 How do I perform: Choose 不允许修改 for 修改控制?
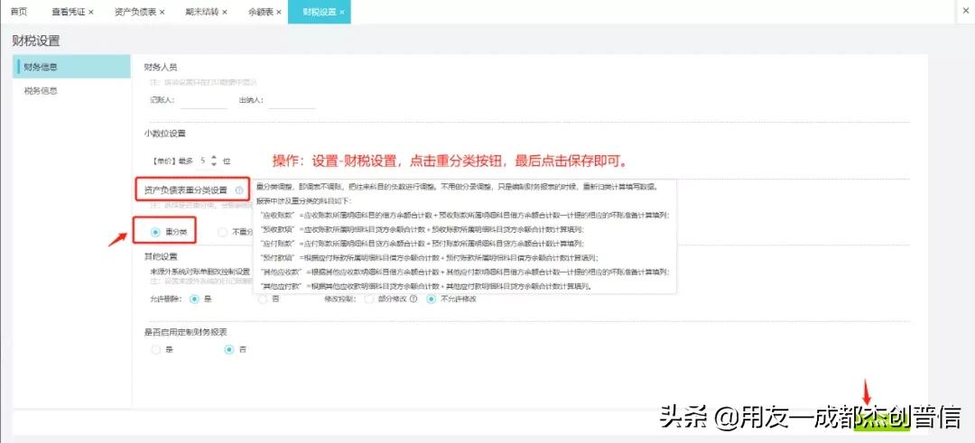click(x=431, y=299)
